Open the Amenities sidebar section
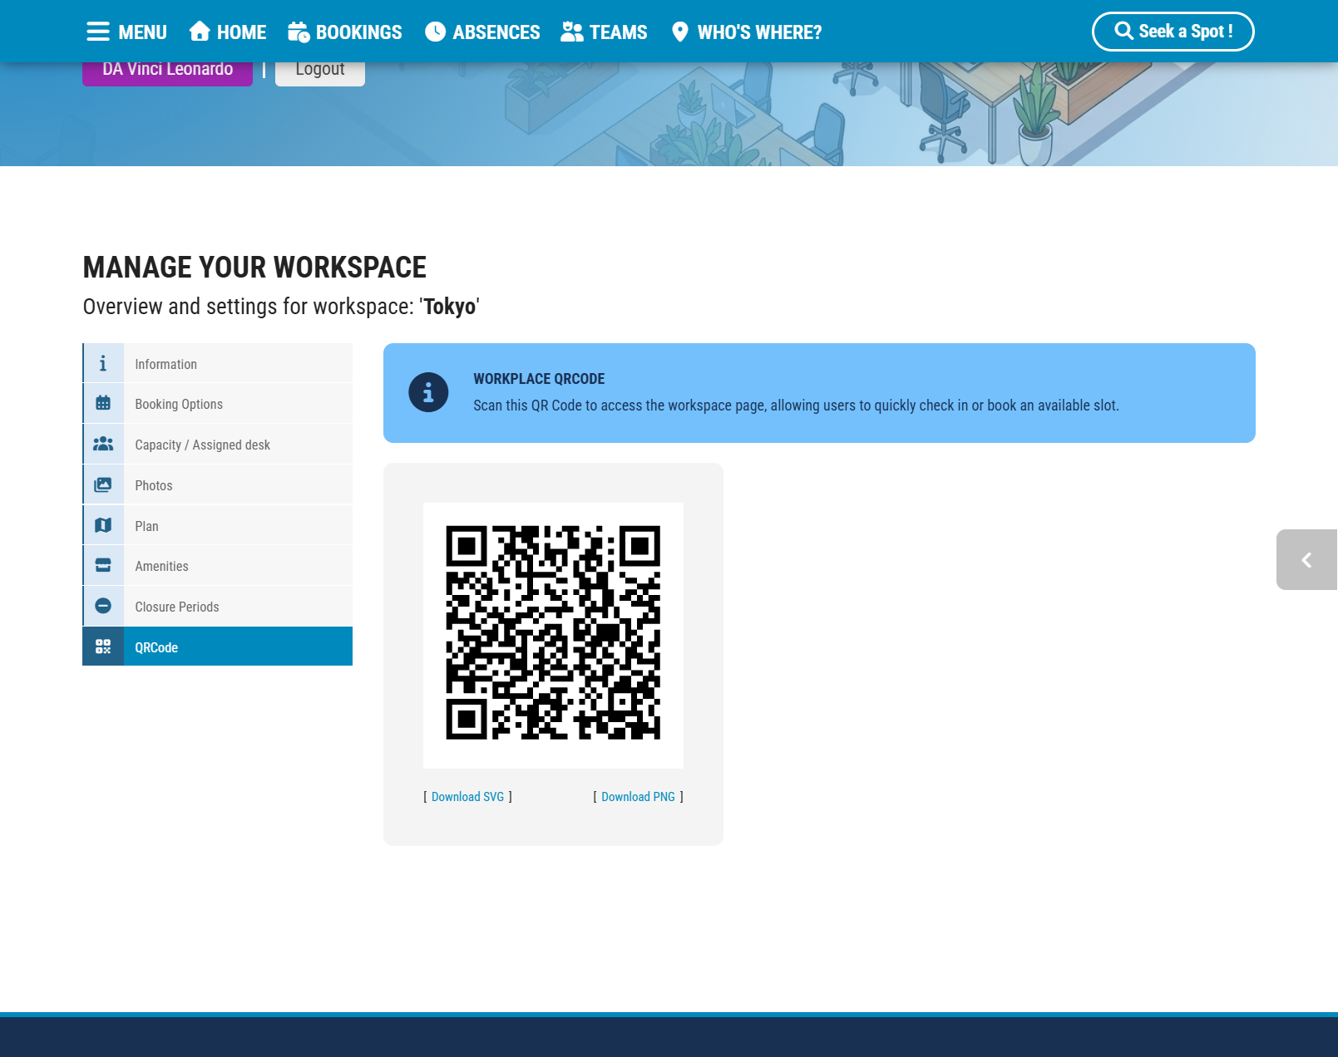Viewport: 1338px width, 1057px height. [218, 566]
